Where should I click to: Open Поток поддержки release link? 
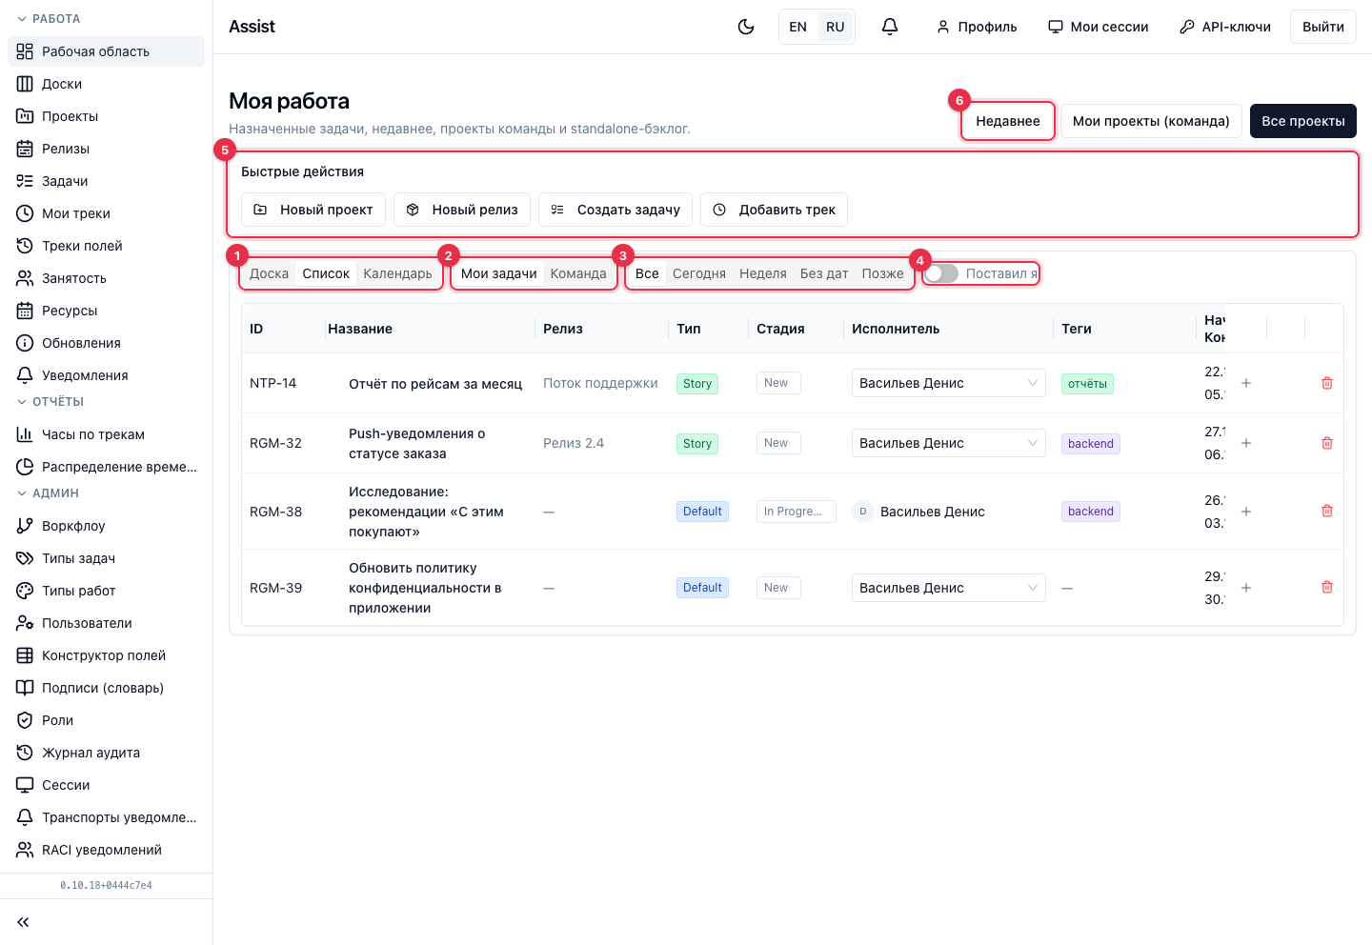coord(600,383)
